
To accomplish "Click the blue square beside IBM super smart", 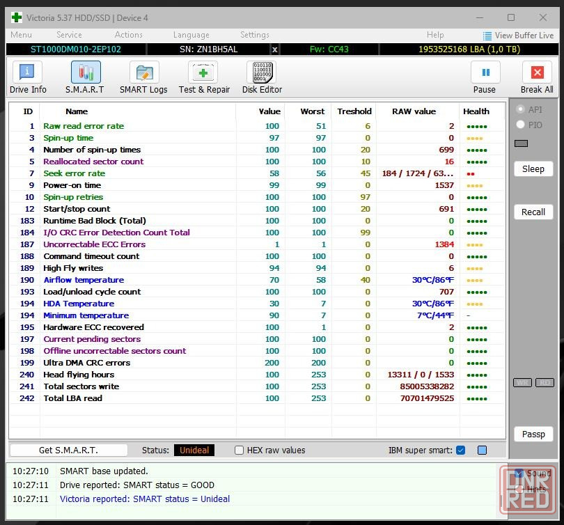I will [482, 450].
